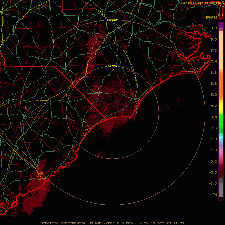This screenshot has height=225, width=225.
Task: Click the 7.4 scale value
Action: [x=214, y=61]
